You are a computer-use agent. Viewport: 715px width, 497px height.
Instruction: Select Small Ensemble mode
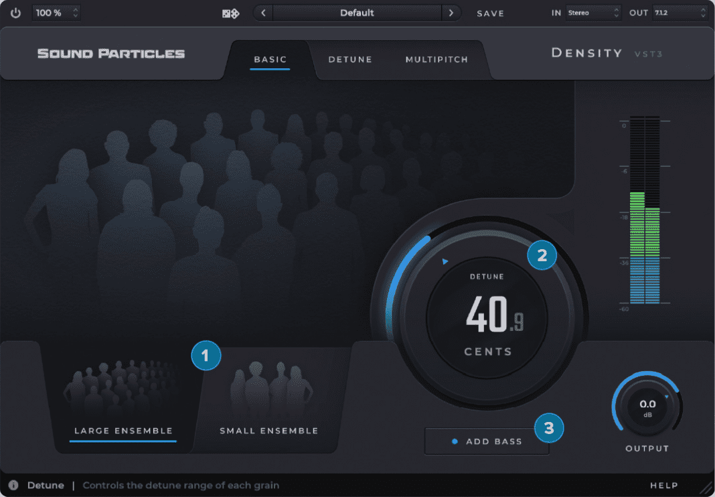(x=269, y=431)
